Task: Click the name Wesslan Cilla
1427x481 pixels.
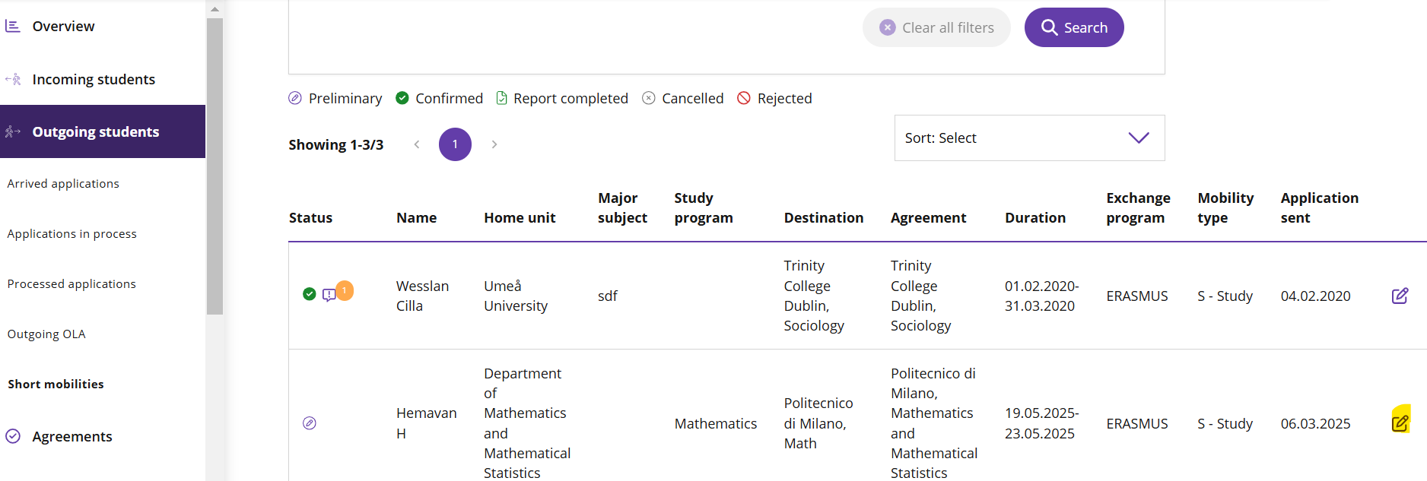Action: 422,296
